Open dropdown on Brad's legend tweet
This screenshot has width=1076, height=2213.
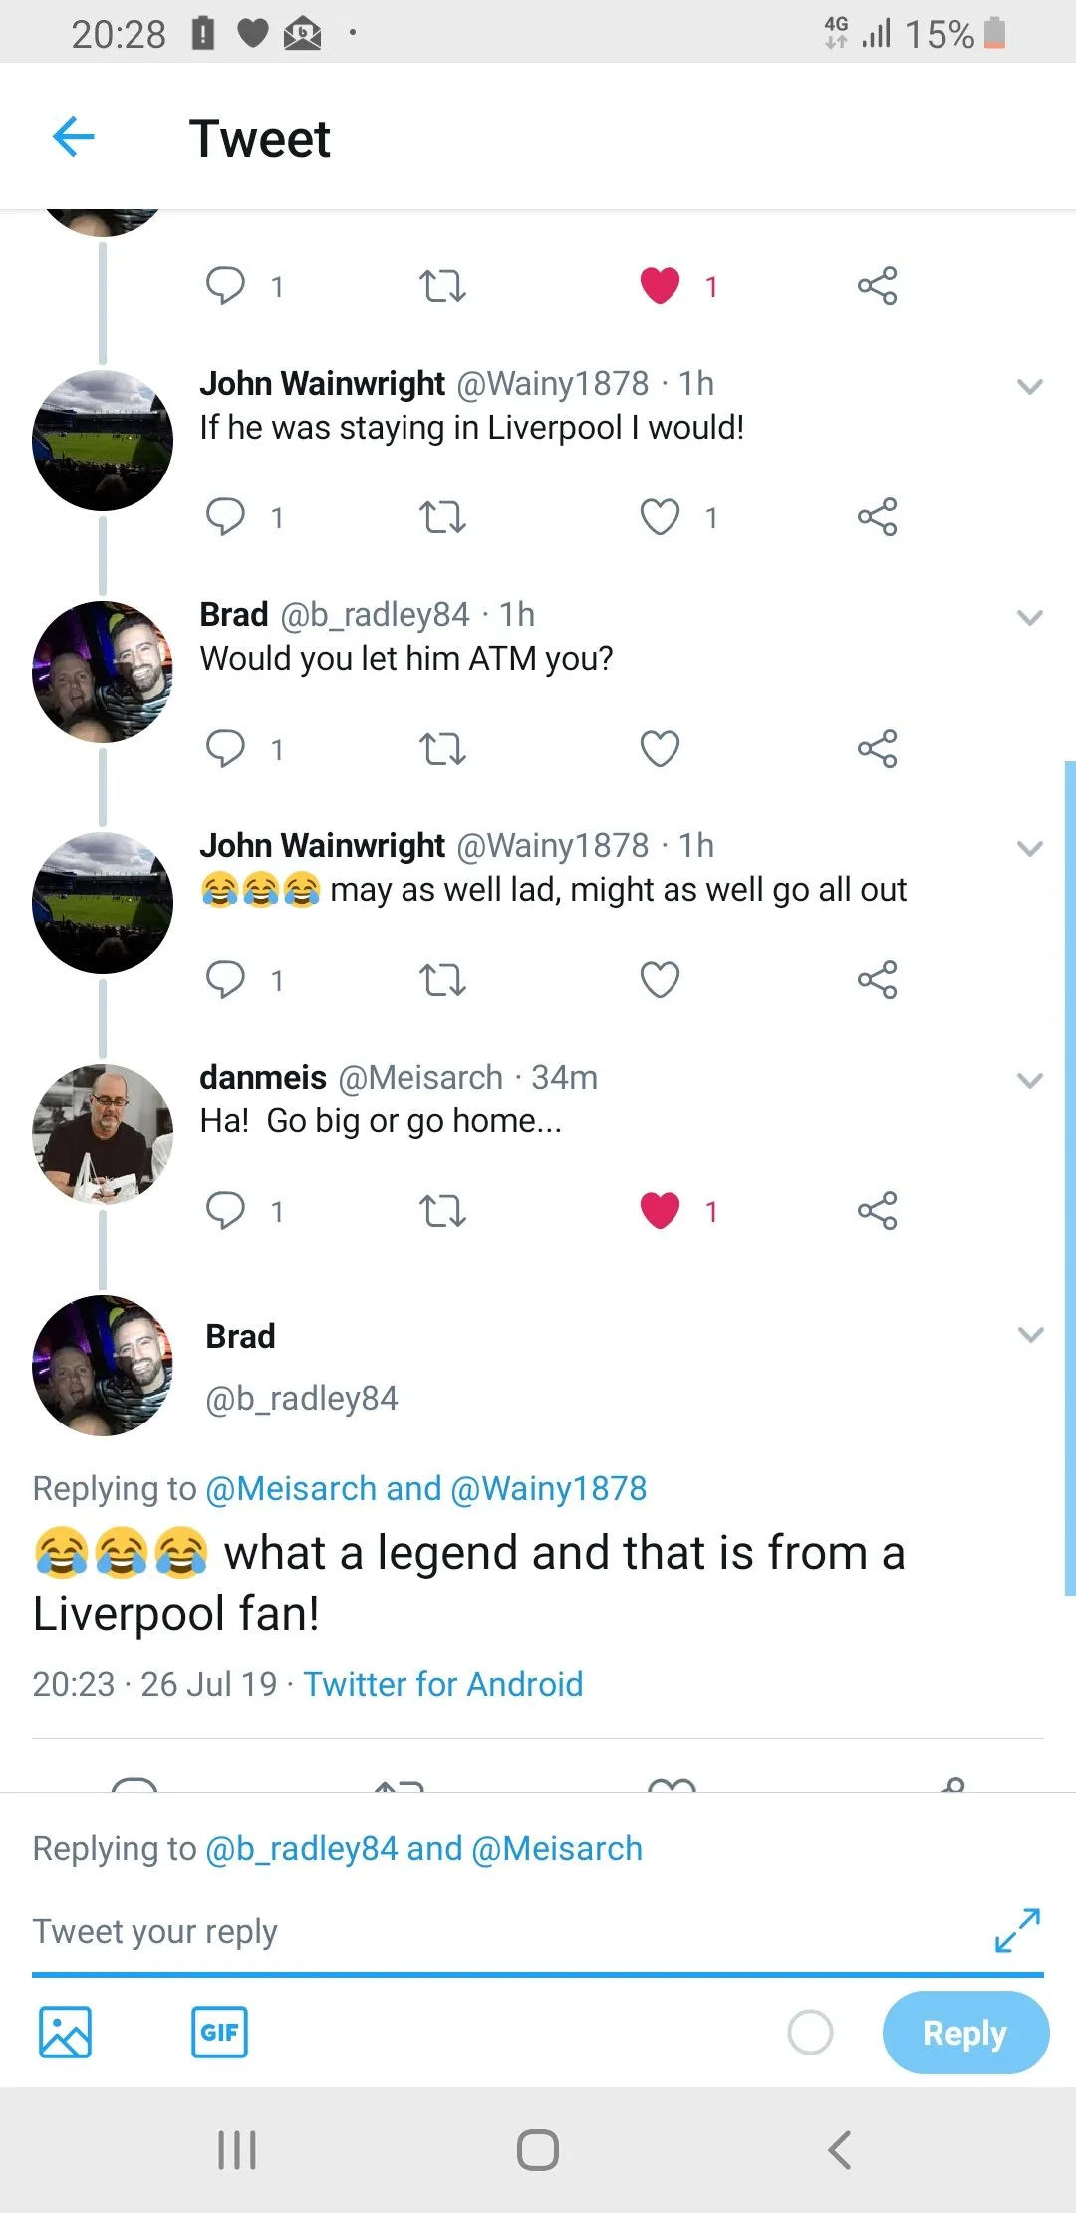coord(1029,1334)
